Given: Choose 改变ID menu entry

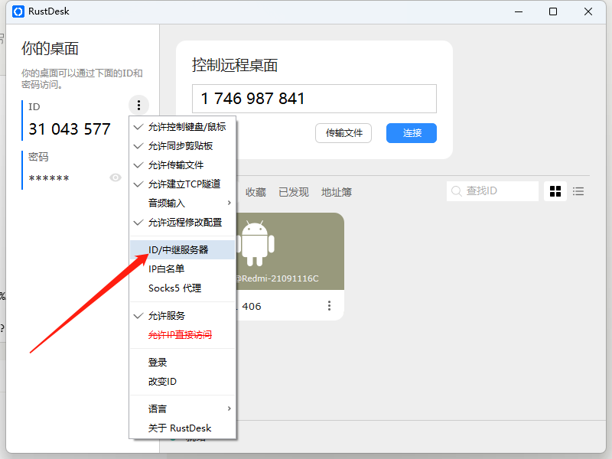Looking at the screenshot, I should point(183,381).
